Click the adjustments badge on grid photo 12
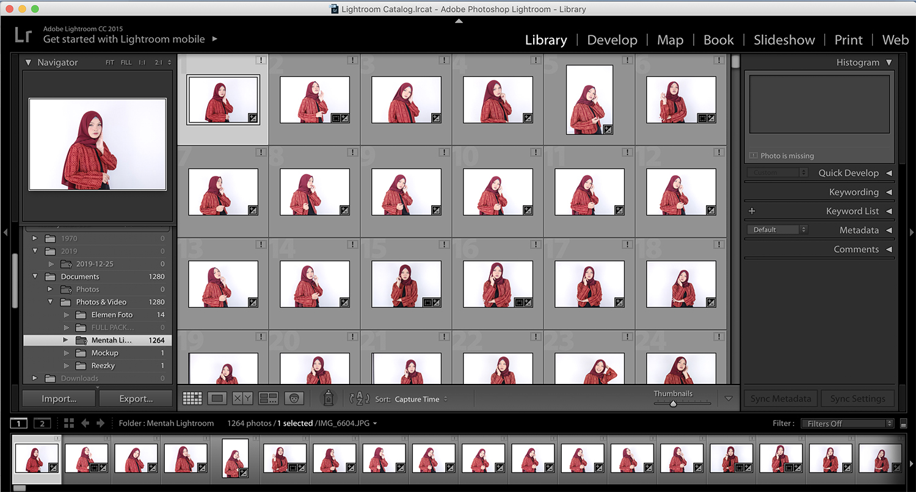The width and height of the screenshot is (916, 492). (711, 210)
